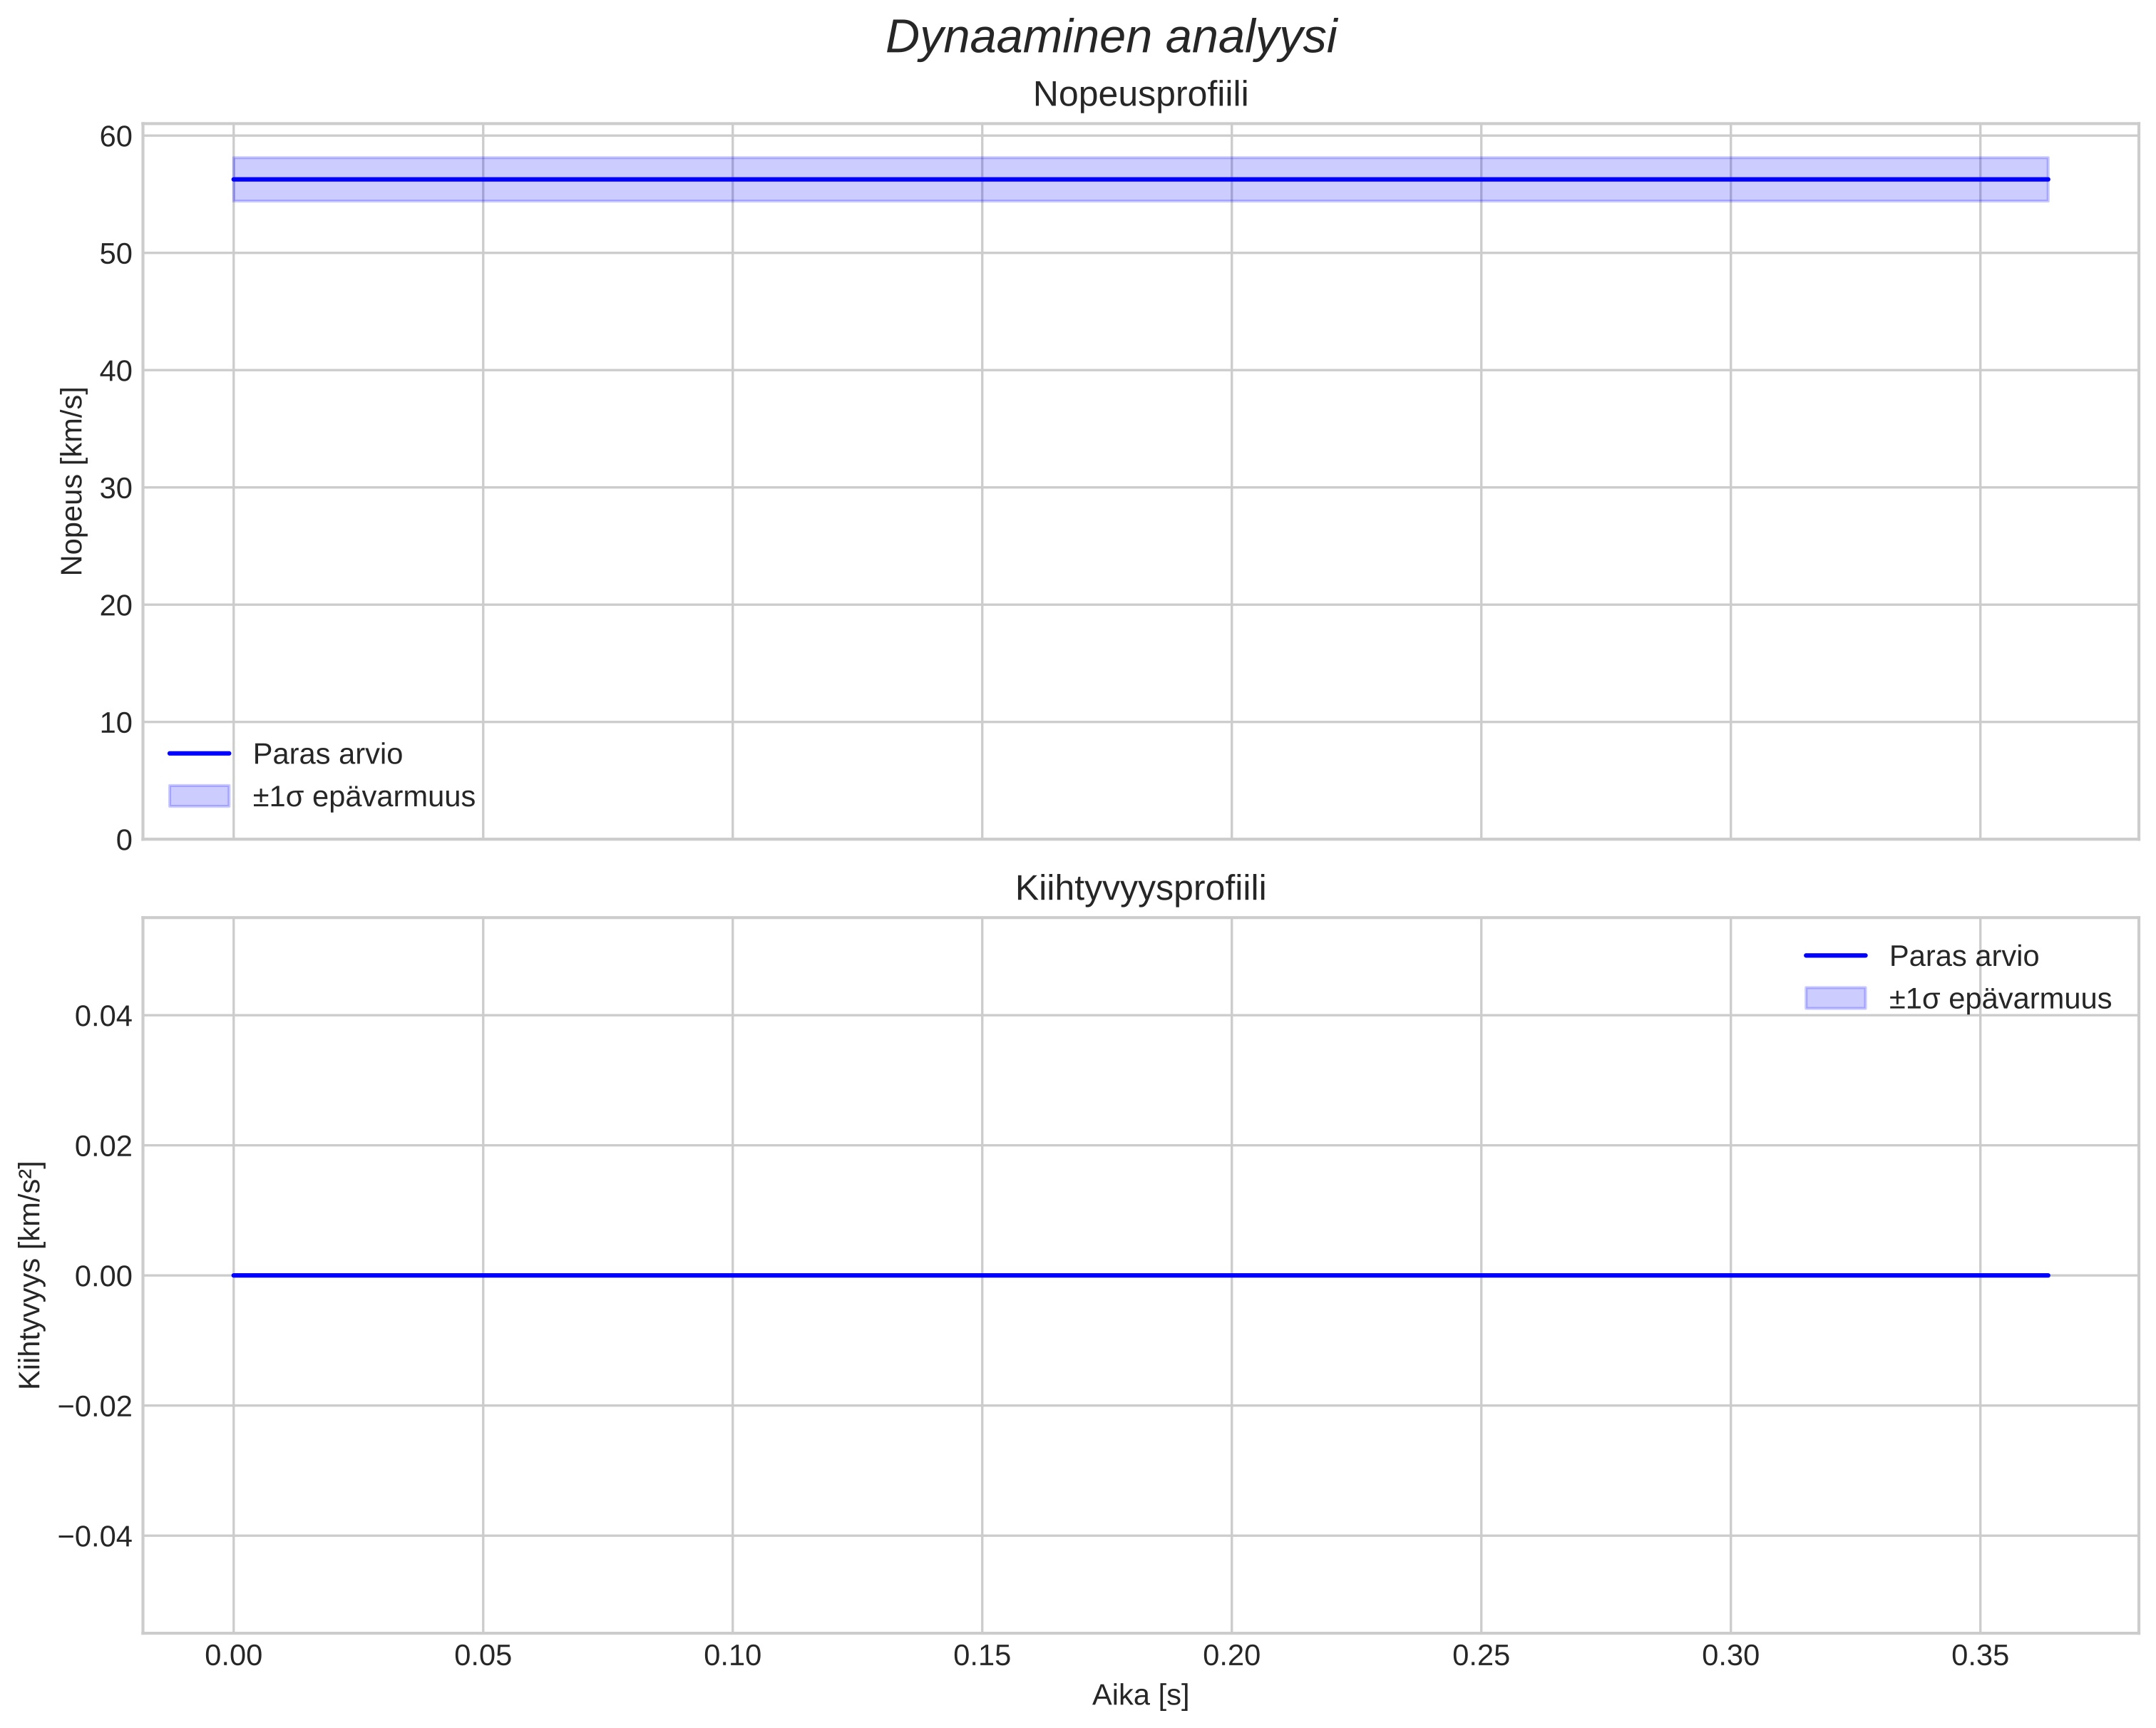Click blue line swatch in top legend
Image resolution: width=2156 pixels, height=1728 pixels.
[x=199, y=754]
